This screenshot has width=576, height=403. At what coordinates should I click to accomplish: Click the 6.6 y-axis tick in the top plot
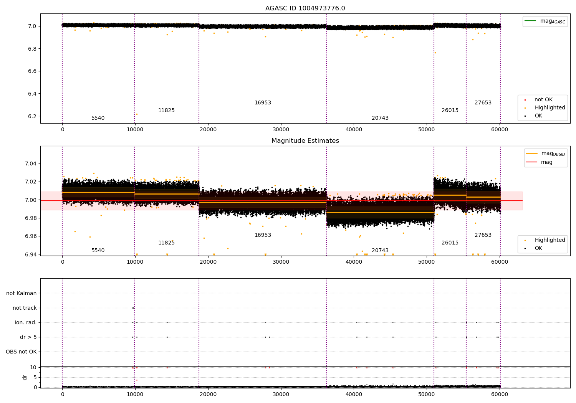pos(32,71)
